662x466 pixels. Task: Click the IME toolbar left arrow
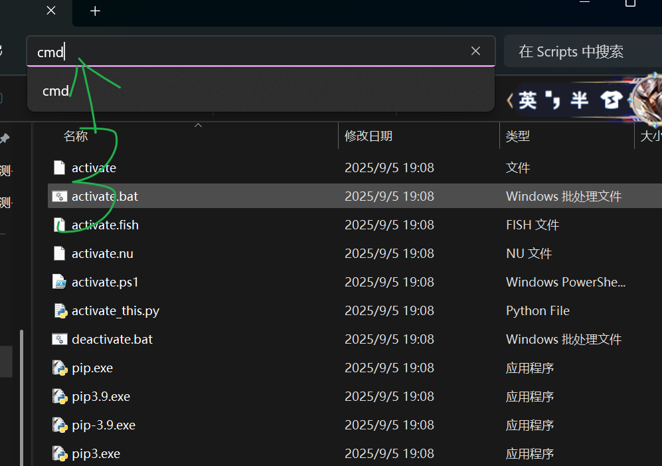point(510,100)
